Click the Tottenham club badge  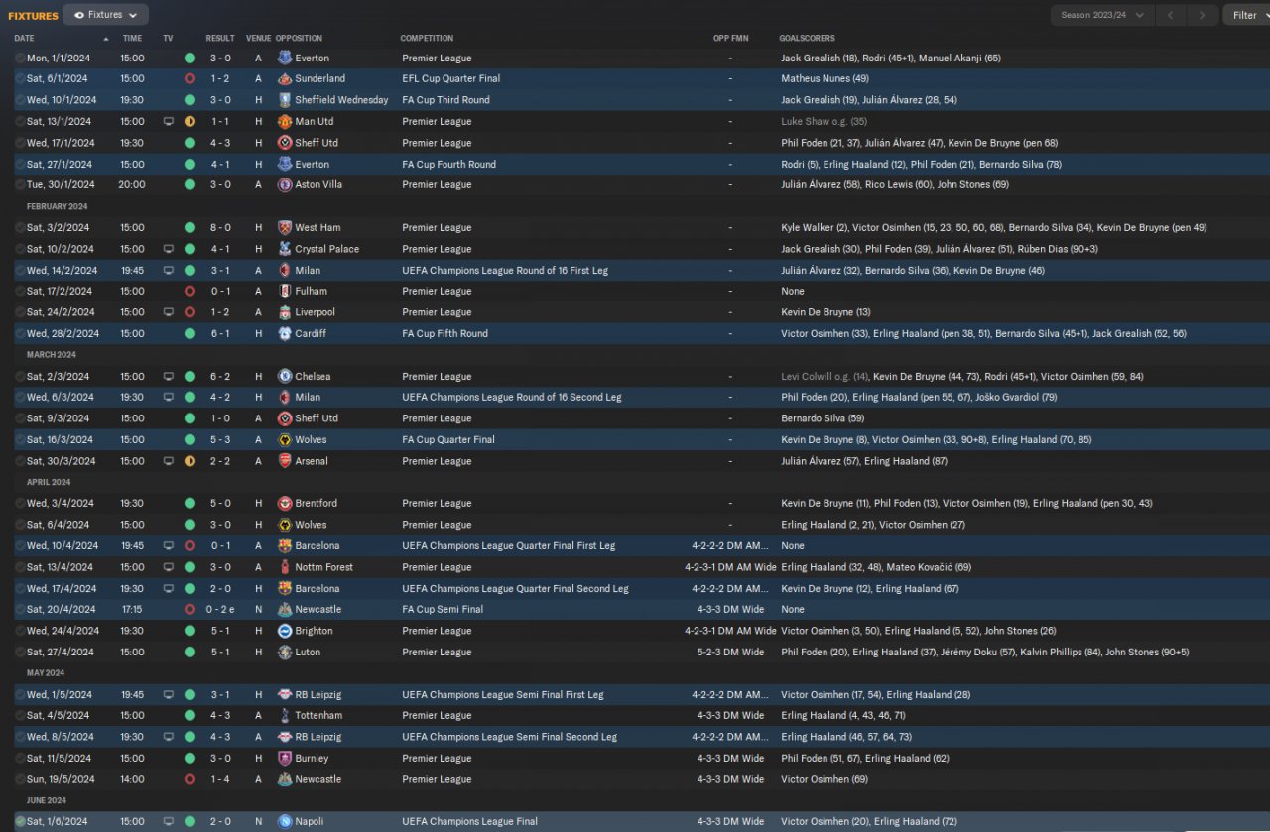pyautogui.click(x=285, y=716)
